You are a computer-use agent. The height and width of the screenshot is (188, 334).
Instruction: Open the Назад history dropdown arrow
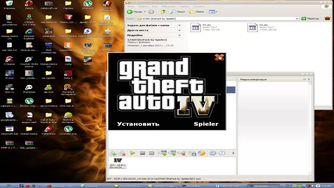click(x=144, y=12)
